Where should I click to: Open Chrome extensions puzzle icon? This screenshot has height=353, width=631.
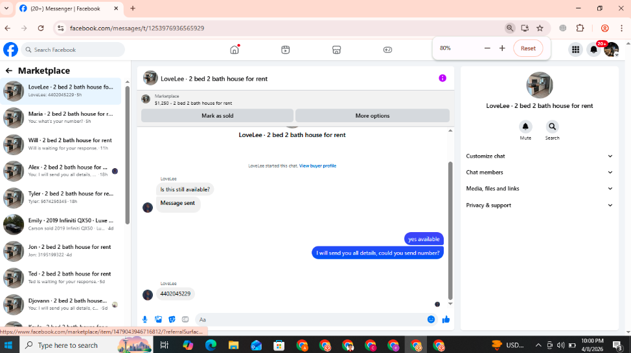click(580, 28)
